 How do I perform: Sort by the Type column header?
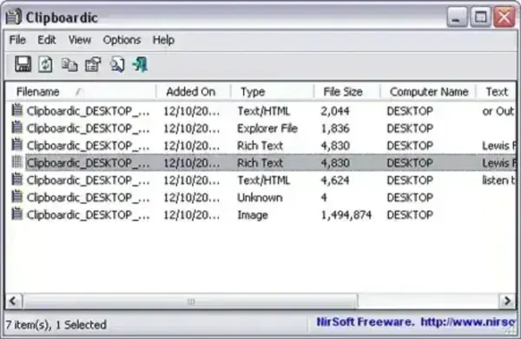(273, 92)
